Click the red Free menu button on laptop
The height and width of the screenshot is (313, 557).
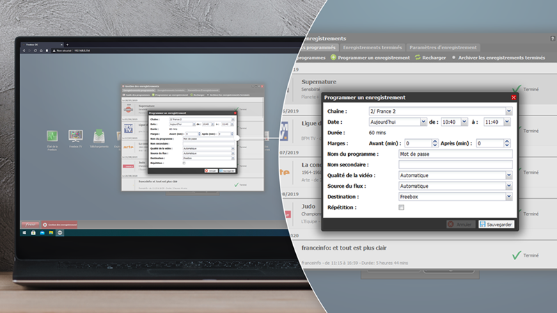click(x=30, y=225)
